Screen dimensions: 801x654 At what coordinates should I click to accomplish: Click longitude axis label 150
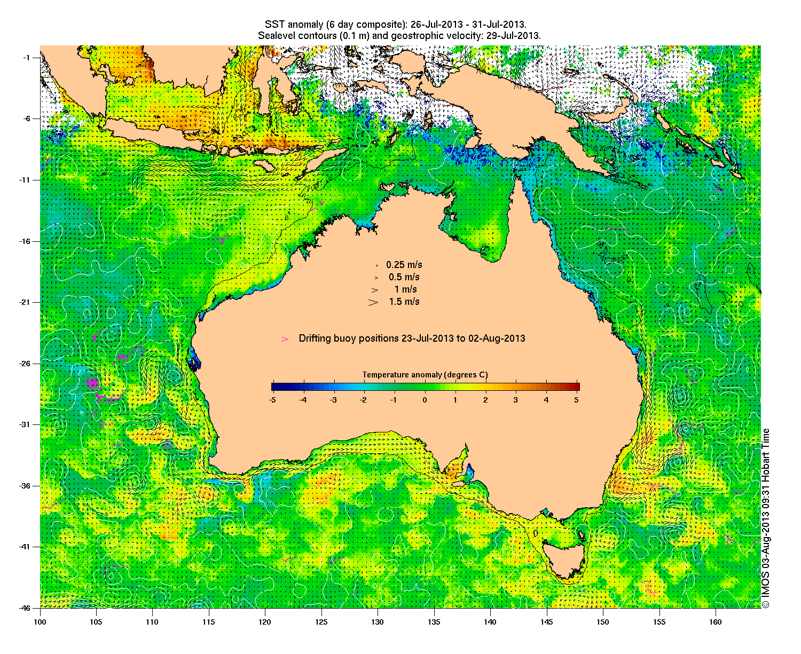[603, 622]
